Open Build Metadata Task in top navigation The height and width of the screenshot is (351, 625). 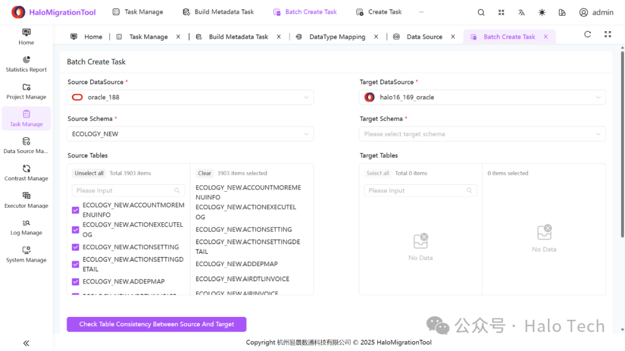click(x=218, y=12)
